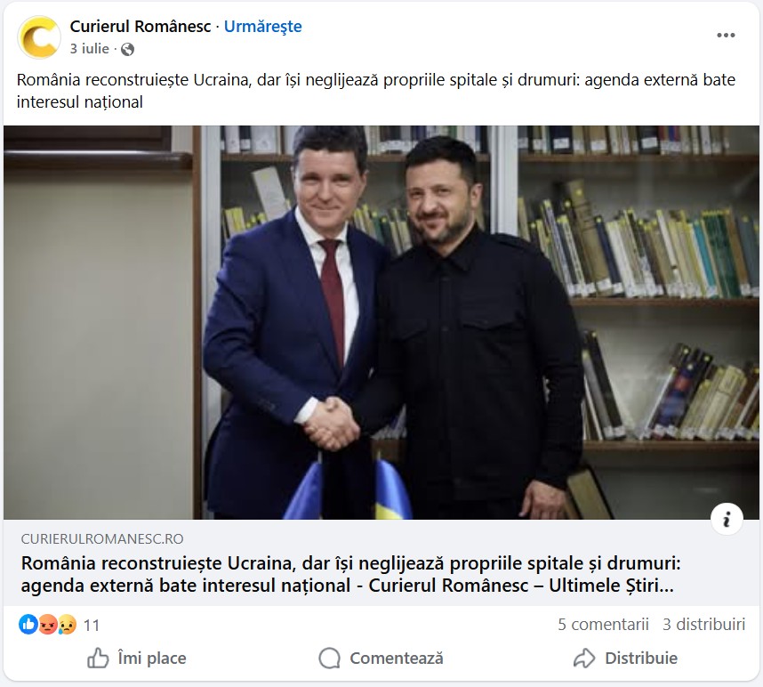
Task: Open the article headline link below photo
Action: tap(350, 574)
